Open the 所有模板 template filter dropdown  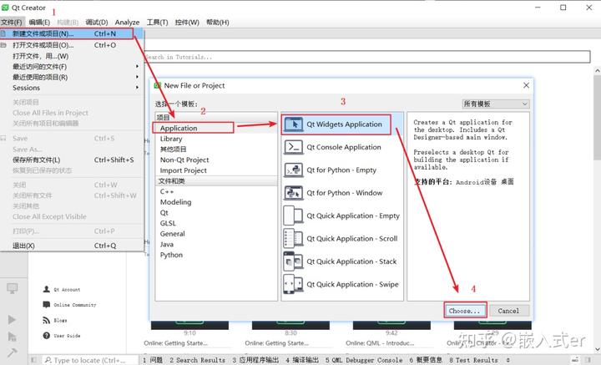(496, 104)
